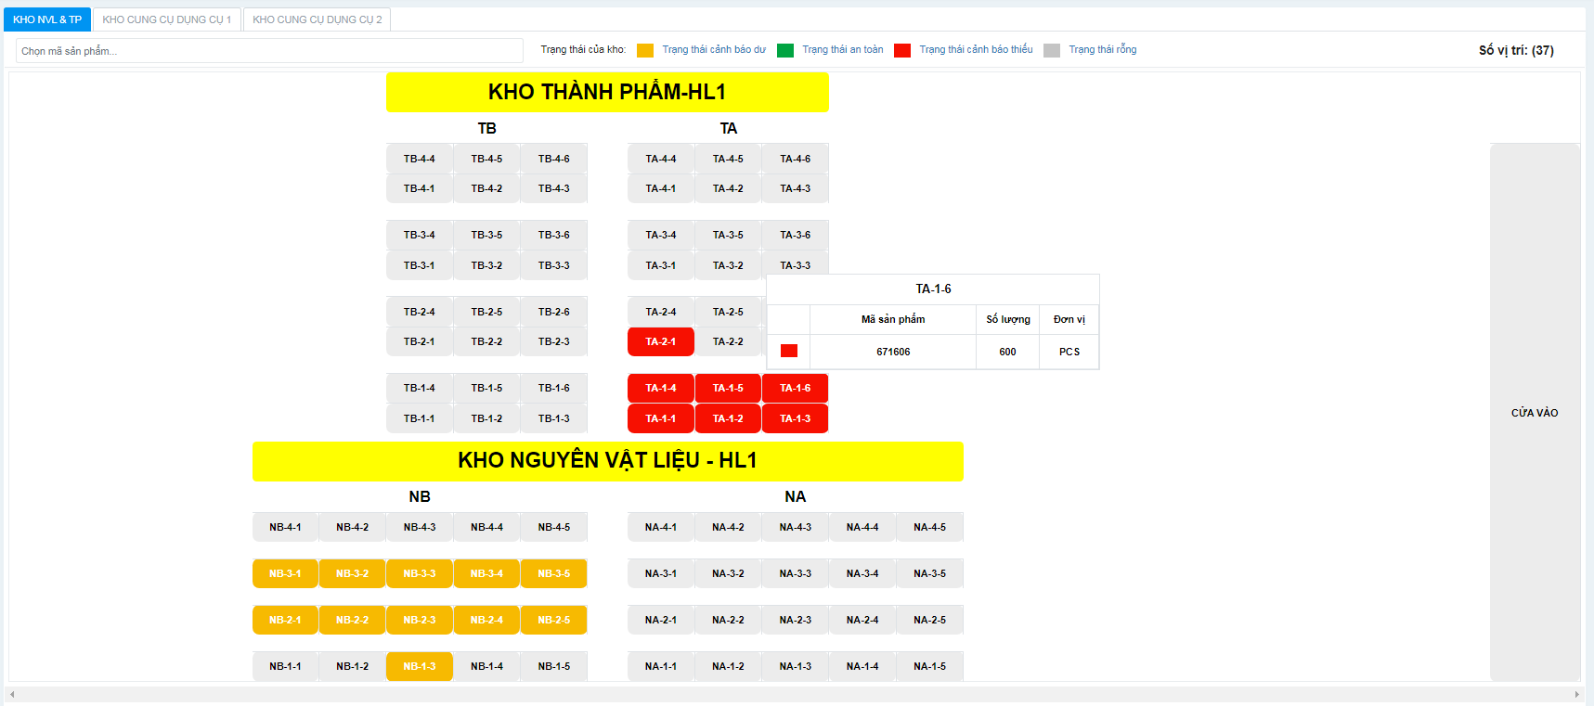Open the KHO CUNG CỤ DỤNG CỤ 2 tab
Viewport: 1594px width, 706px height.
(317, 19)
